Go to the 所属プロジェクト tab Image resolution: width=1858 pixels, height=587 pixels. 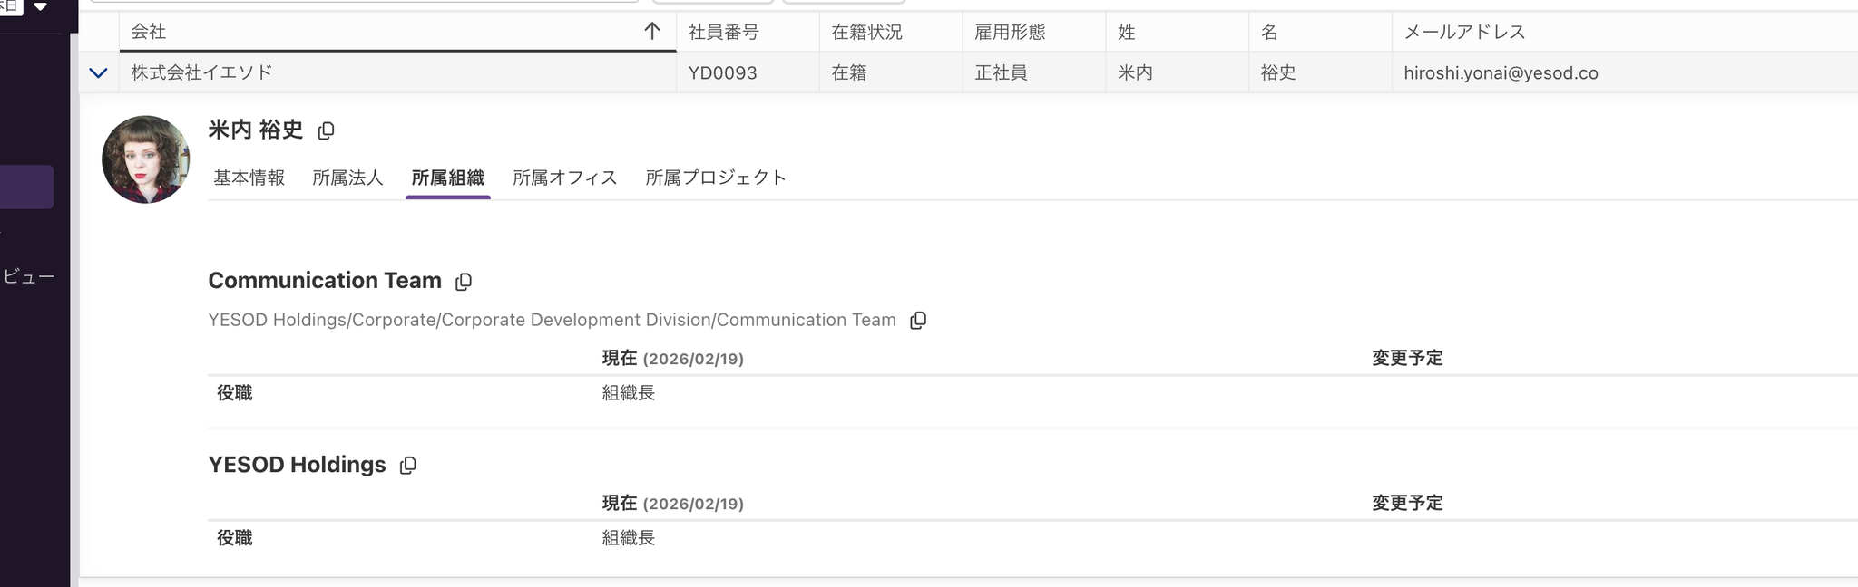(715, 178)
